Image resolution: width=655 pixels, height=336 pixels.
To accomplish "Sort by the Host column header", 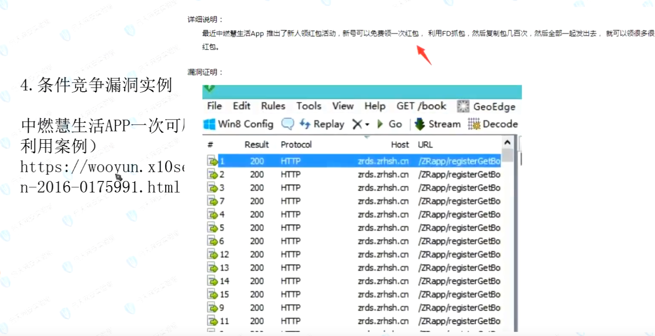I will tap(400, 145).
